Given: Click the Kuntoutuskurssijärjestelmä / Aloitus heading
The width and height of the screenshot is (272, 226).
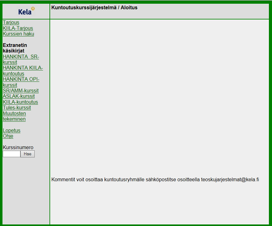Looking at the screenshot, I should (x=94, y=8).
